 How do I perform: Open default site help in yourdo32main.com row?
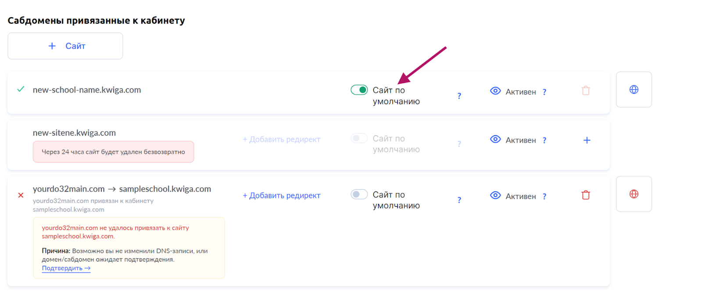tap(459, 200)
